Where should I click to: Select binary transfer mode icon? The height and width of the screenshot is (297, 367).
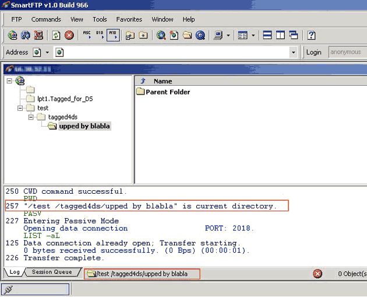click(100, 36)
